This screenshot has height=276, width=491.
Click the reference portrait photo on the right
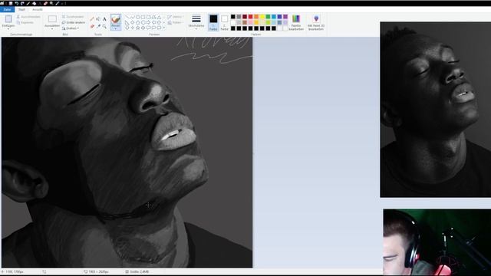coord(436,110)
